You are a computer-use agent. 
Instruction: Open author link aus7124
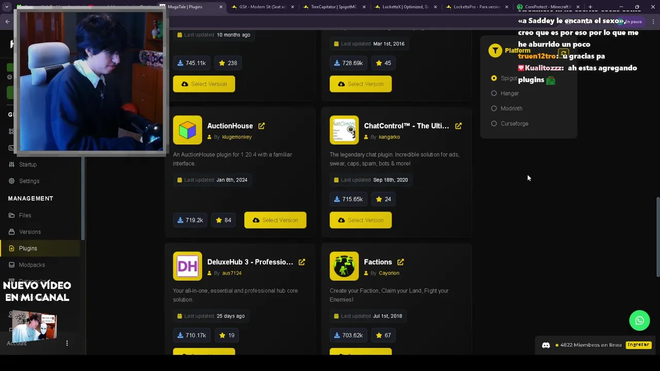pos(232,273)
